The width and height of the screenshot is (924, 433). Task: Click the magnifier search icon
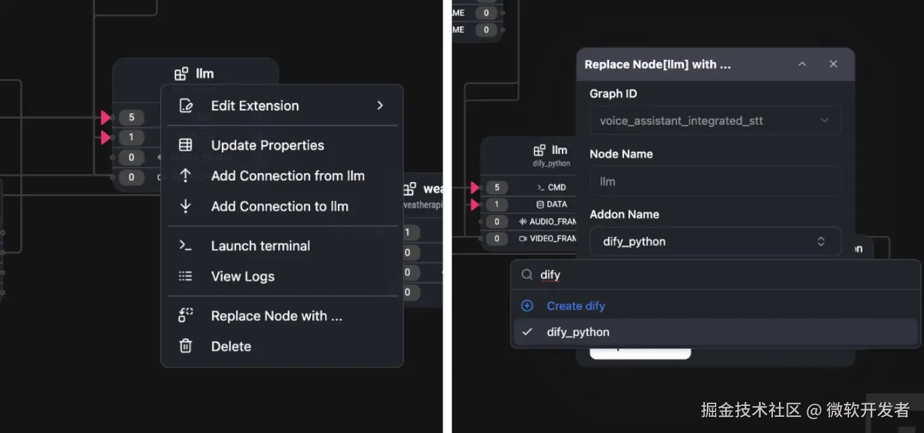(527, 275)
